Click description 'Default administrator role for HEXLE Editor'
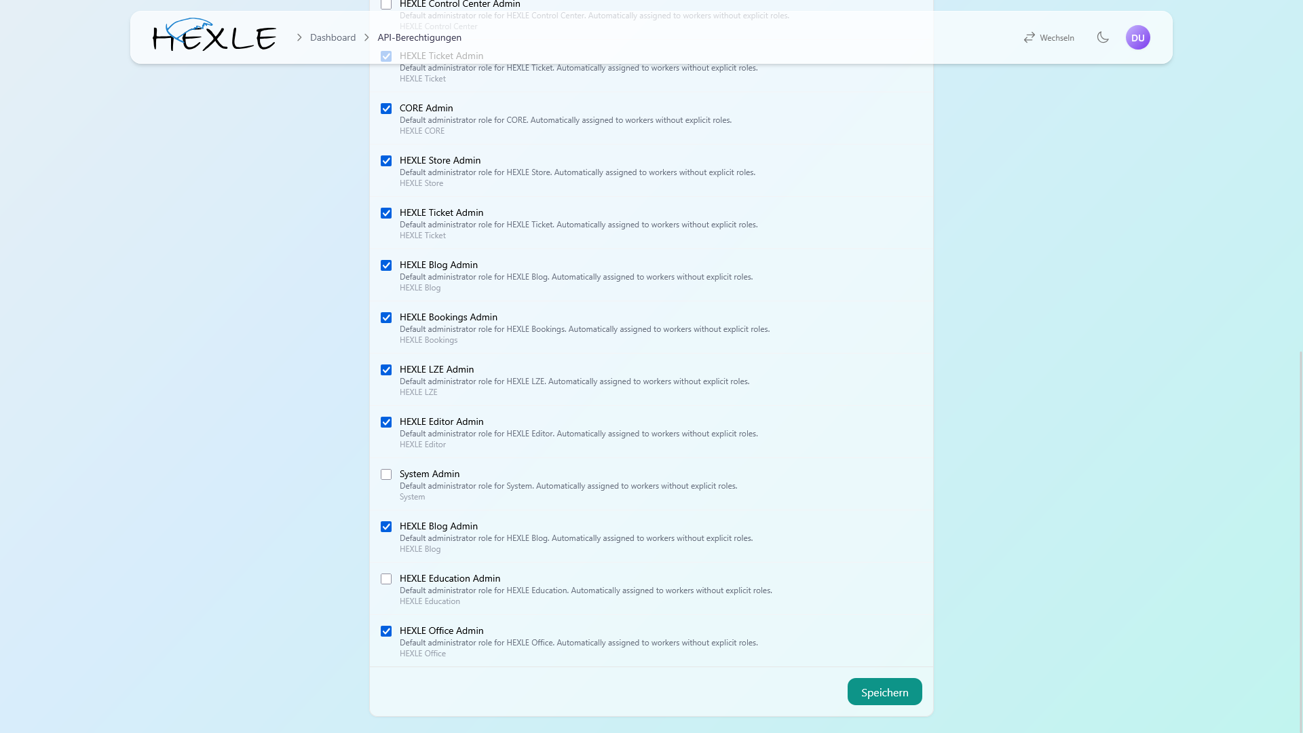The height and width of the screenshot is (733, 1303). click(x=578, y=434)
